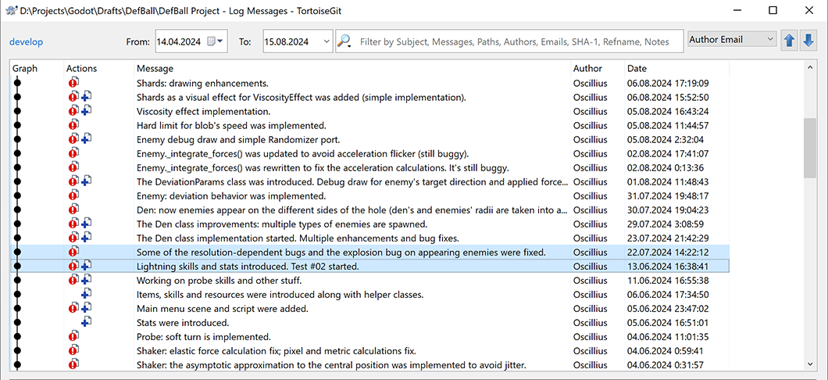Click the blue down arrow button
This screenshot has width=828, height=380.
tap(808, 41)
